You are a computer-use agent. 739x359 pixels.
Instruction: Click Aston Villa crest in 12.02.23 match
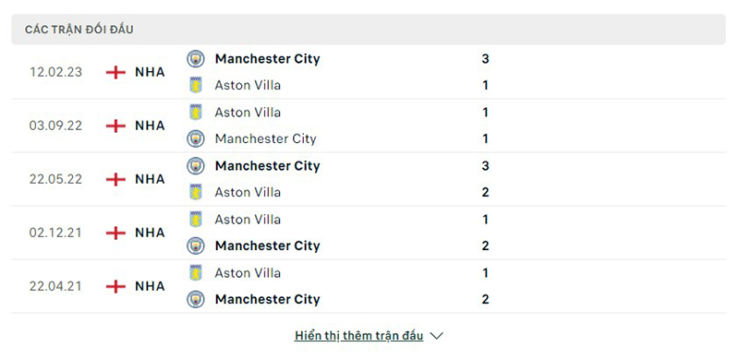tap(196, 85)
